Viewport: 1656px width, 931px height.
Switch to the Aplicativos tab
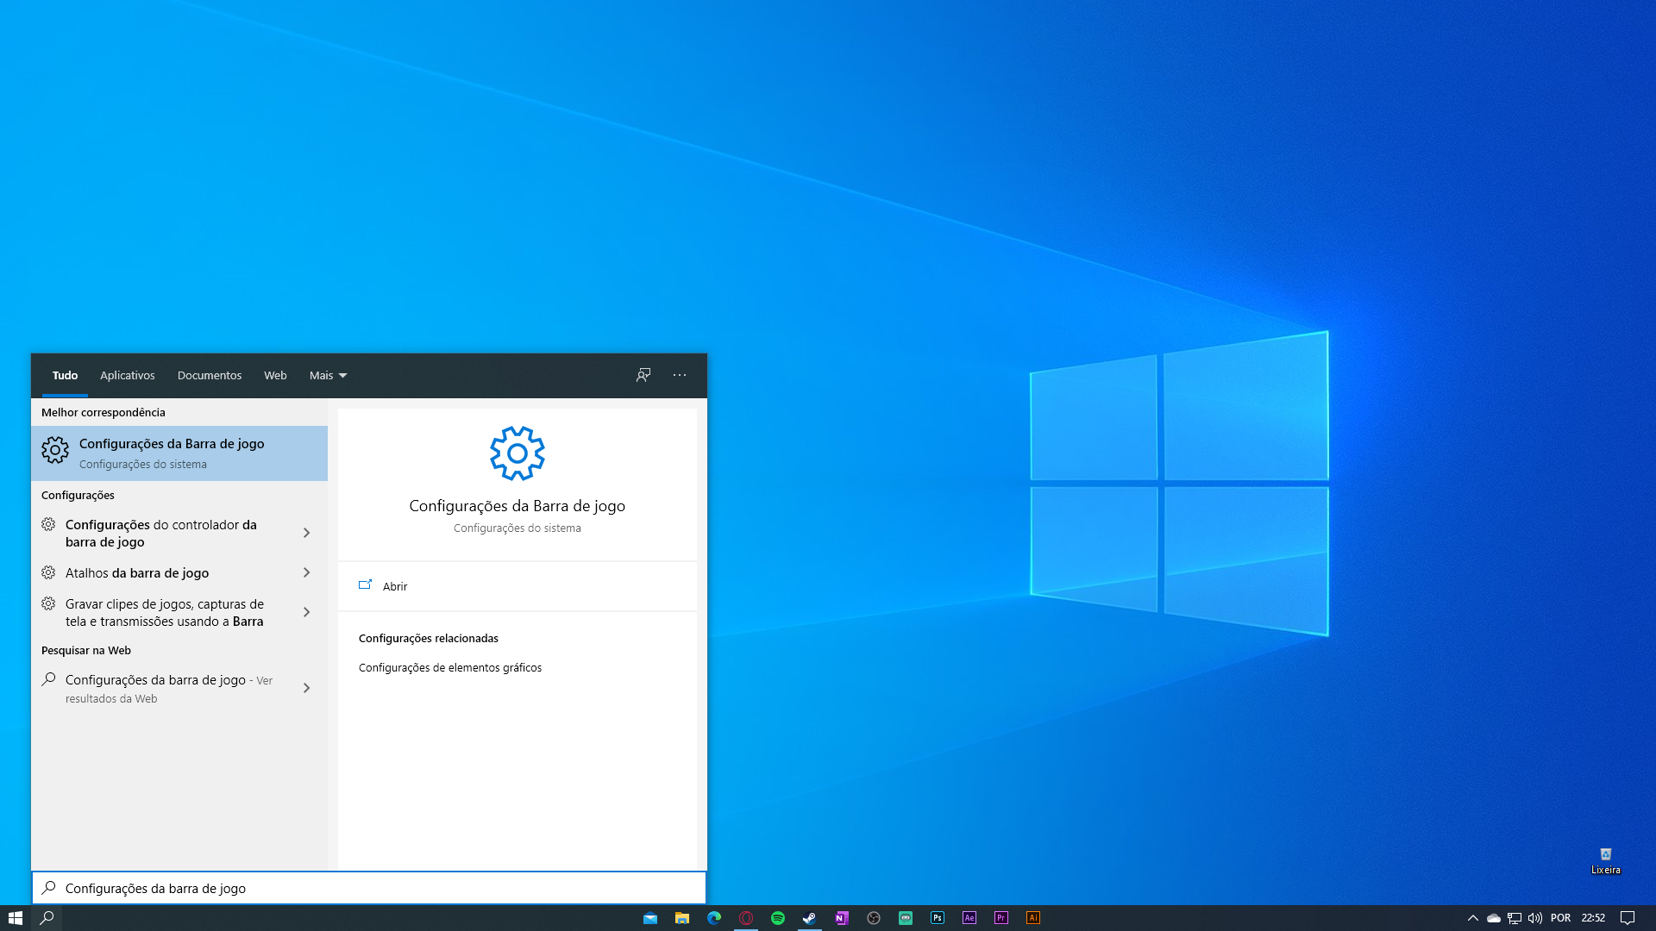point(128,375)
